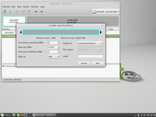156x117 pixels.
Task: Increase Free space preceding value
Action: pos(59,42)
